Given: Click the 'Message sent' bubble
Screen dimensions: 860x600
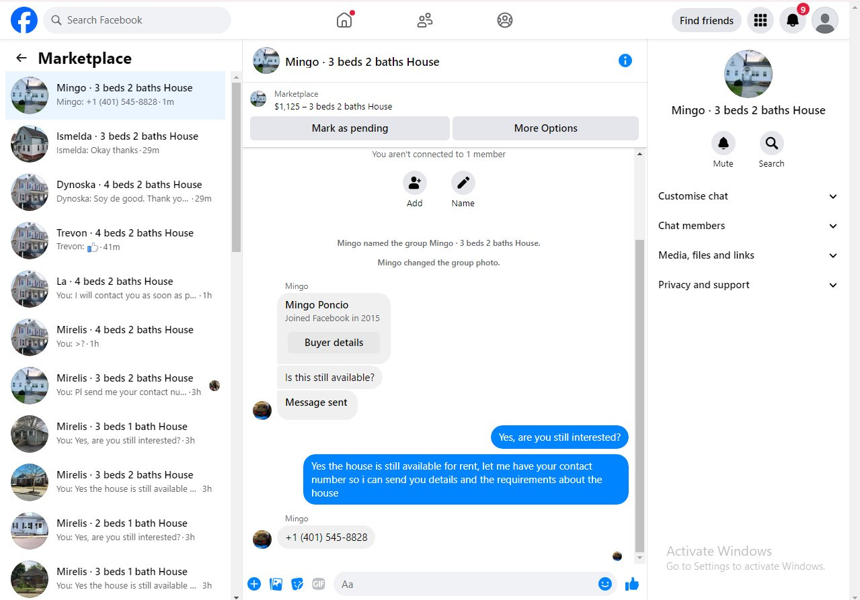Looking at the screenshot, I should (x=317, y=406).
